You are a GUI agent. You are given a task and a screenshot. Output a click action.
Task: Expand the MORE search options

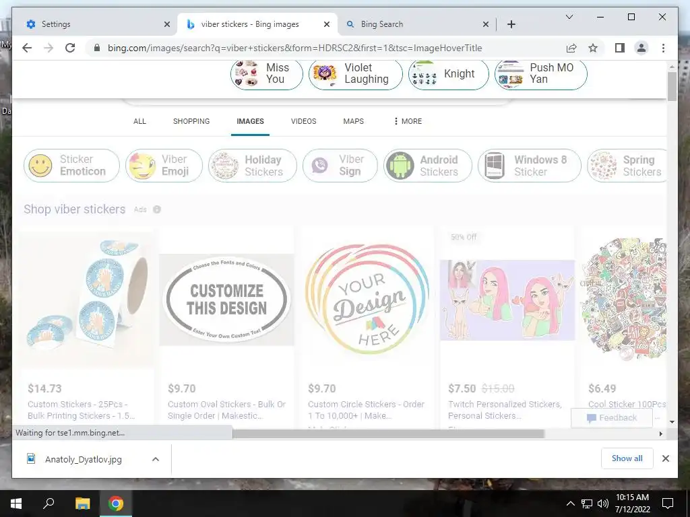[408, 121]
